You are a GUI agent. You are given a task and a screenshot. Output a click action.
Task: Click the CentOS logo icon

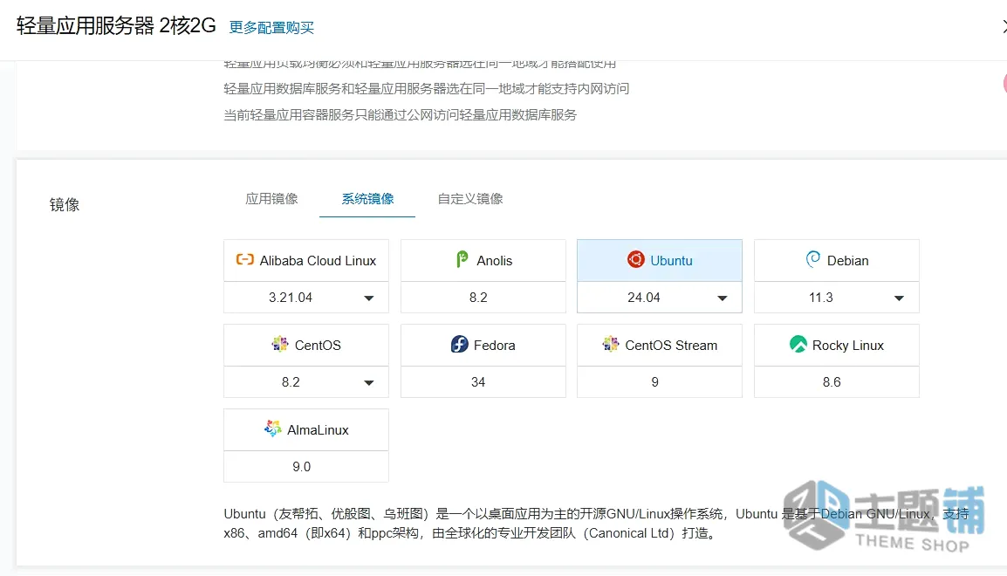pos(280,344)
